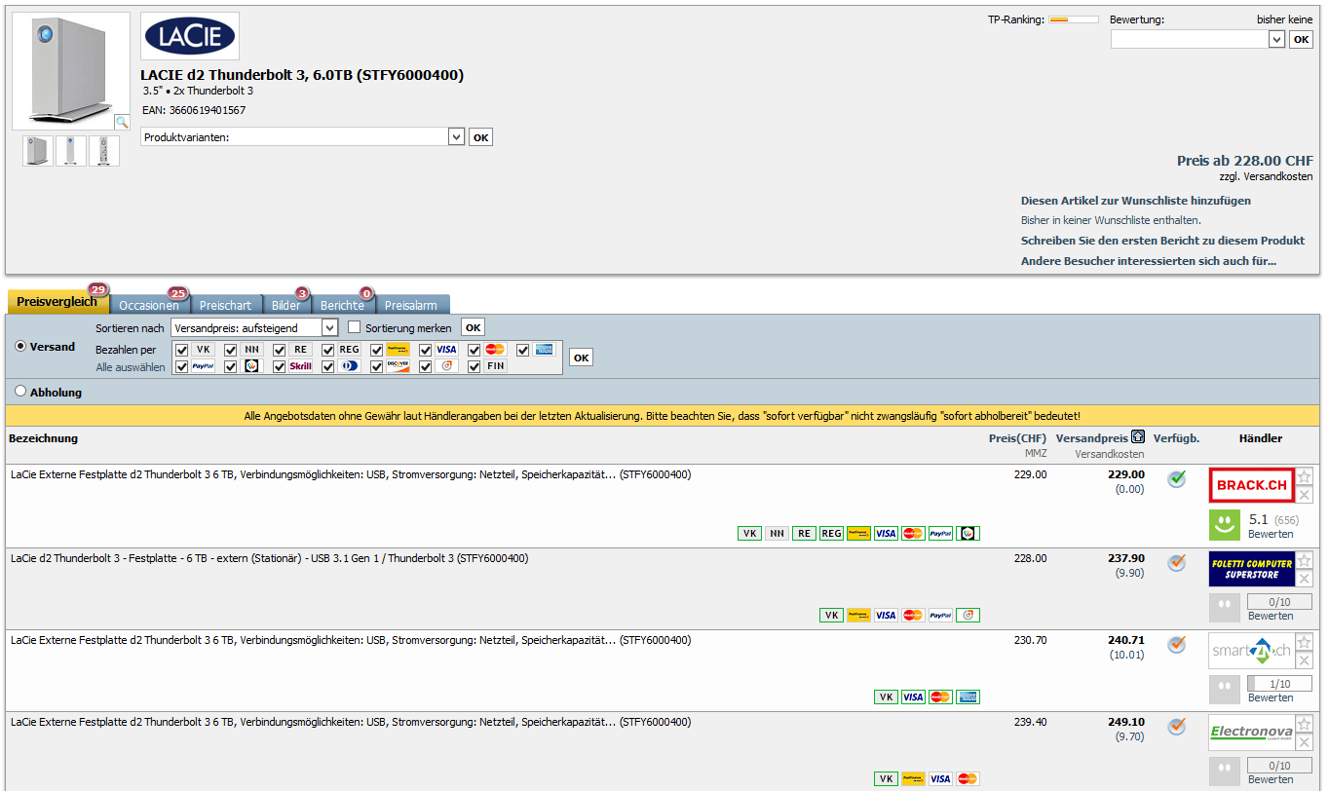Hide Foletti Computer offer with X icon
This screenshot has height=791, width=1329.
click(x=1305, y=579)
